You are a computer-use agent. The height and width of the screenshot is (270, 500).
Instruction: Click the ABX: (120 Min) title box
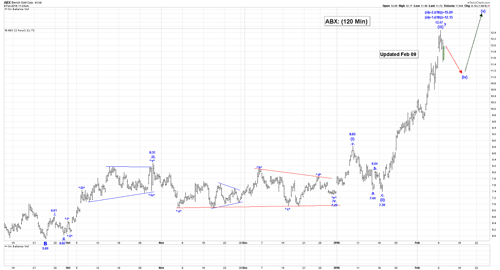[x=346, y=22]
